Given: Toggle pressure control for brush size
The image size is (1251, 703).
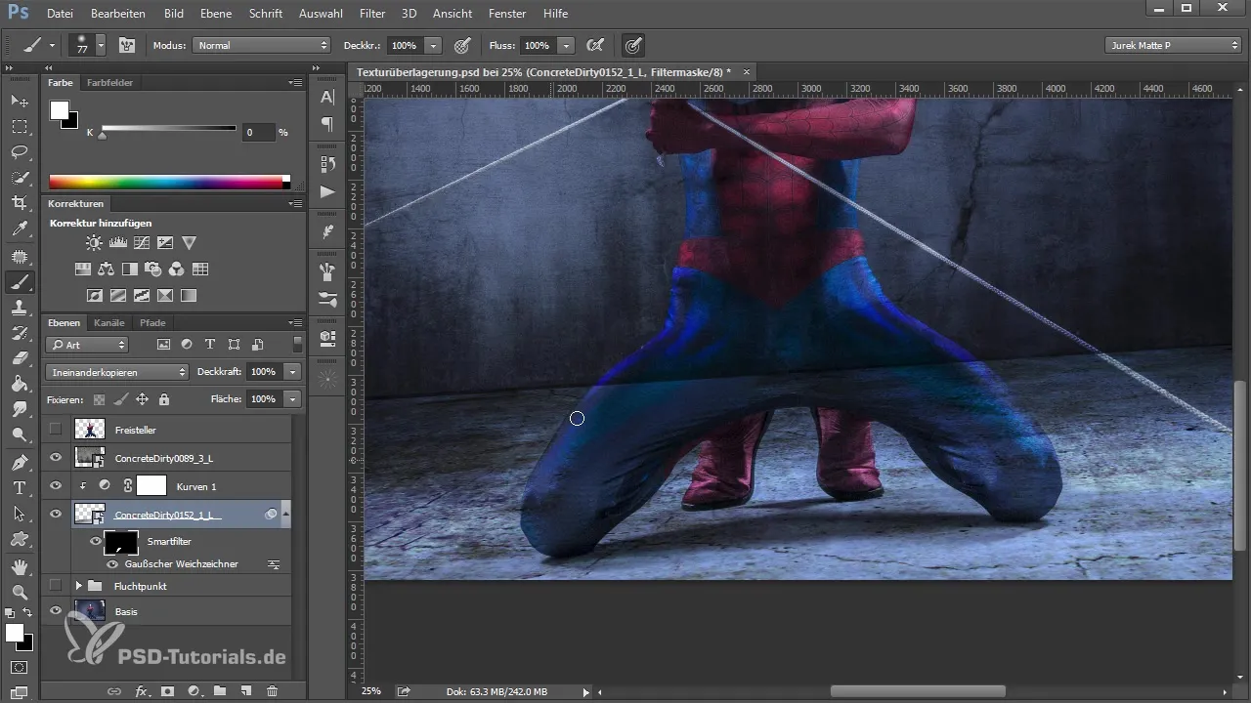Looking at the screenshot, I should tap(633, 45).
